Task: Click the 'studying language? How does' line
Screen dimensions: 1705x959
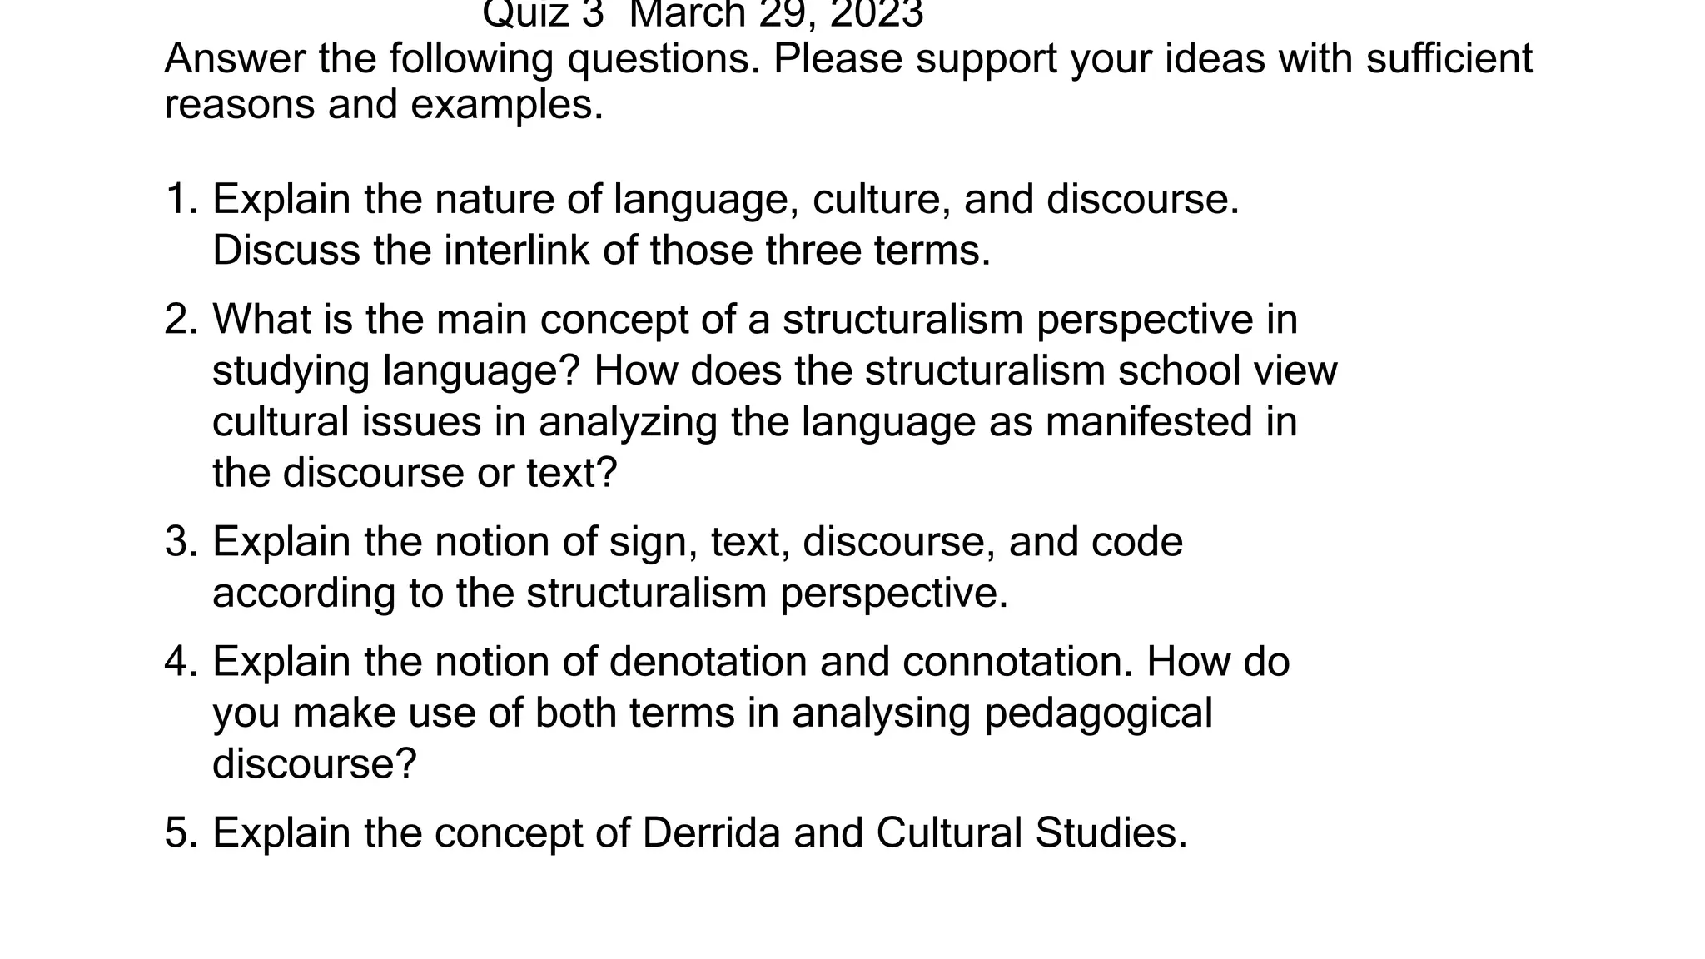Action: point(775,371)
